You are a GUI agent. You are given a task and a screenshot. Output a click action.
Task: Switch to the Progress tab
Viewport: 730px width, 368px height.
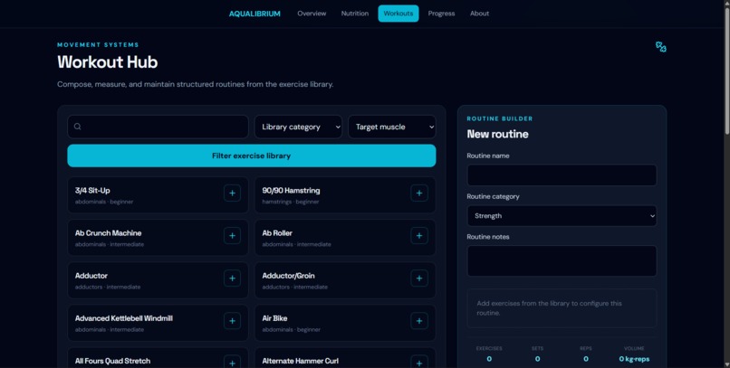pyautogui.click(x=441, y=14)
